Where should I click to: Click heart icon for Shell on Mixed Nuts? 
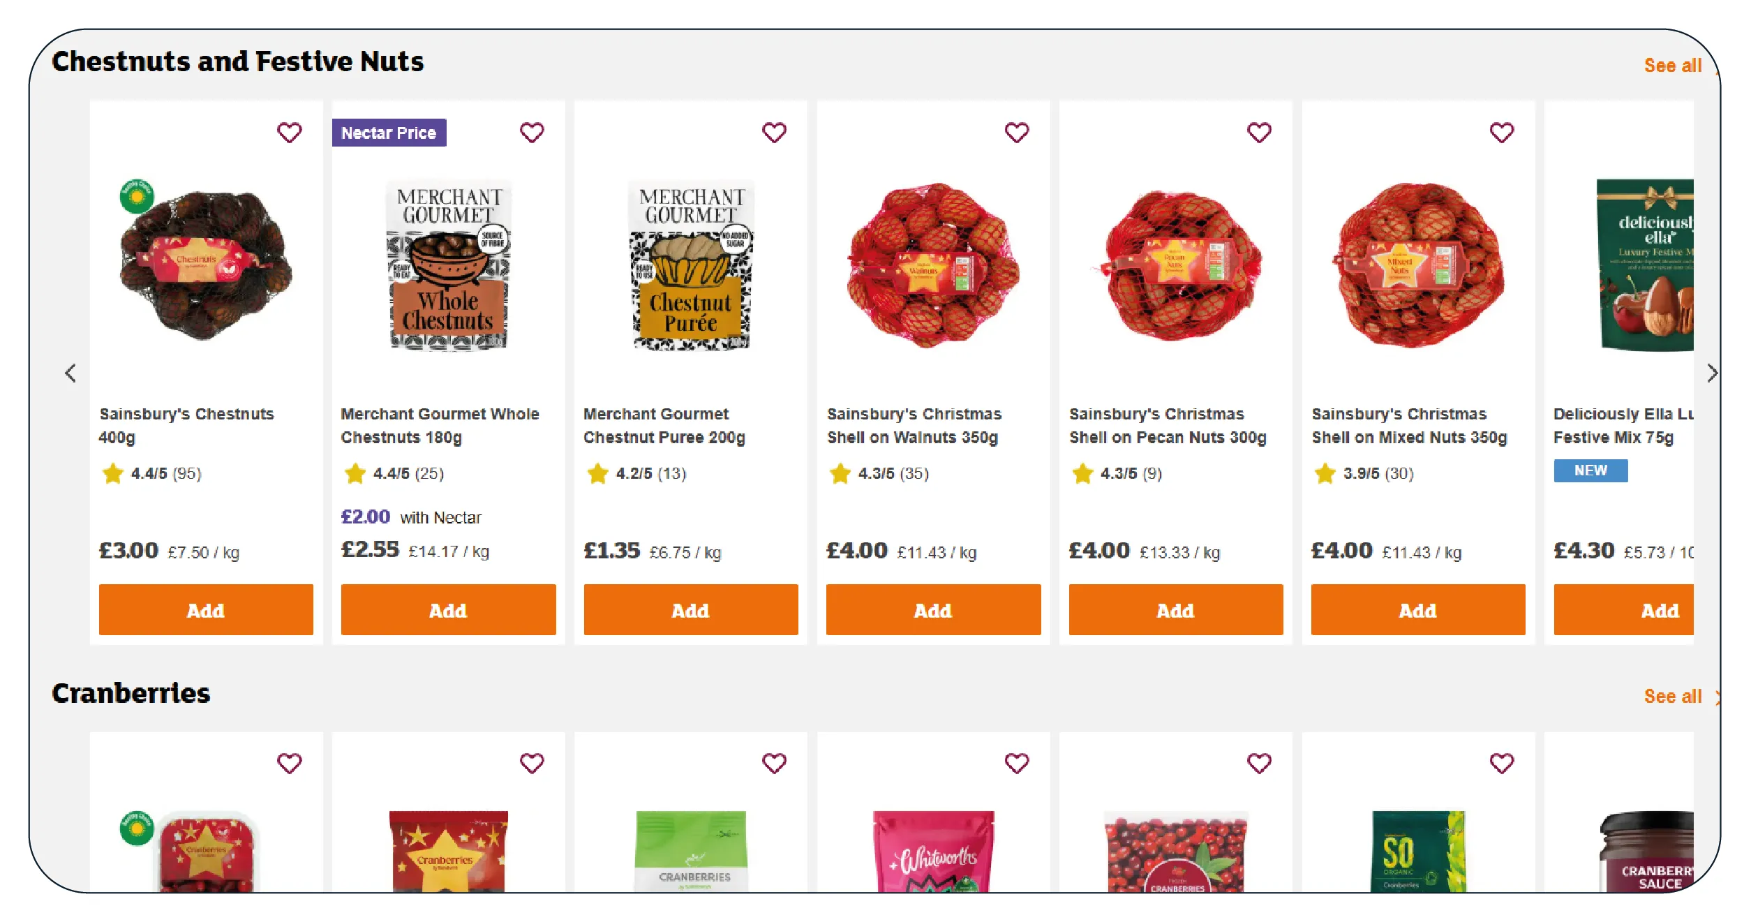point(1501,133)
